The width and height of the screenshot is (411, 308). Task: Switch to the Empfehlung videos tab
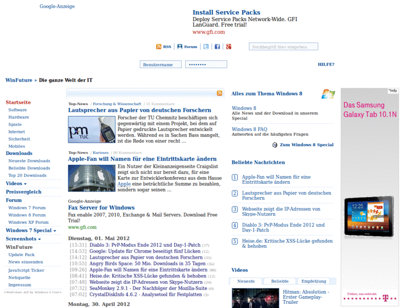pyautogui.click(x=313, y=281)
